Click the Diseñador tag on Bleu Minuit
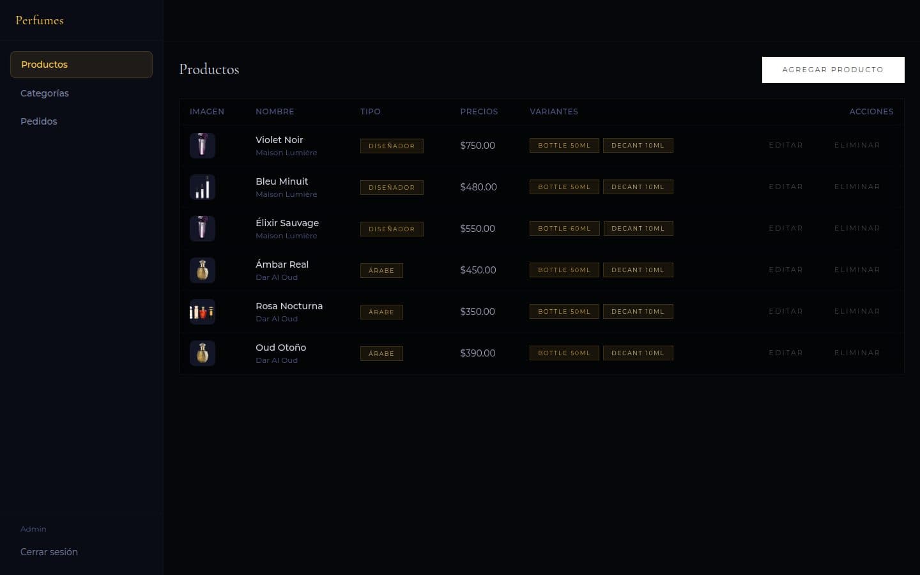Image resolution: width=920 pixels, height=575 pixels. [x=392, y=187]
